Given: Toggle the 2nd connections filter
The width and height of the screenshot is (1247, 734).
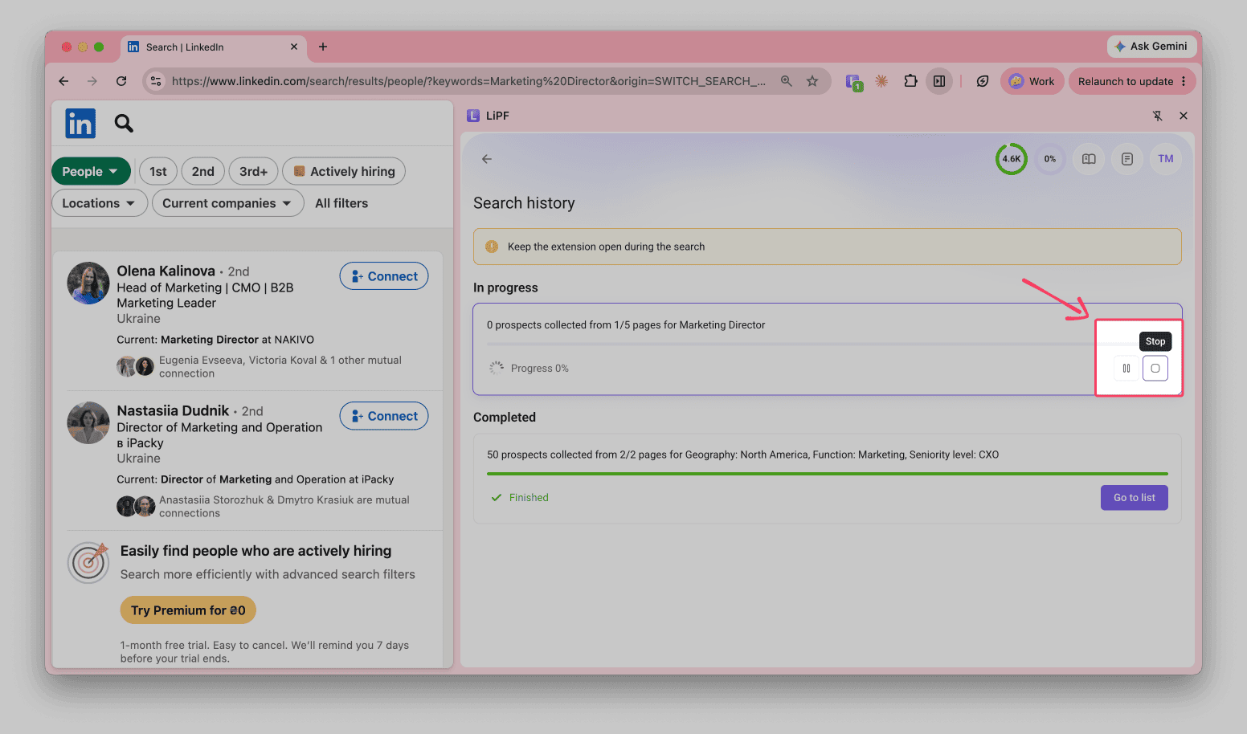Looking at the screenshot, I should pyautogui.click(x=203, y=171).
